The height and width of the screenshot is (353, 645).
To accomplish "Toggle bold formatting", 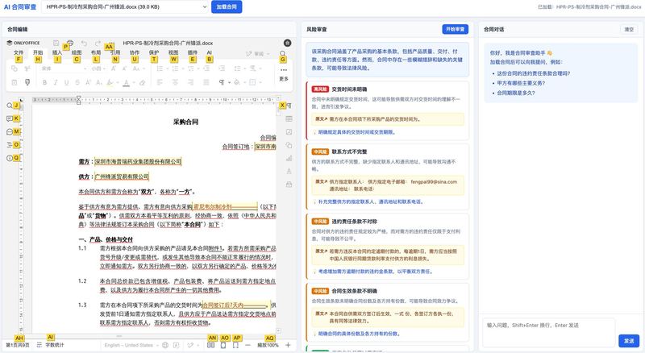I will [x=45, y=82].
